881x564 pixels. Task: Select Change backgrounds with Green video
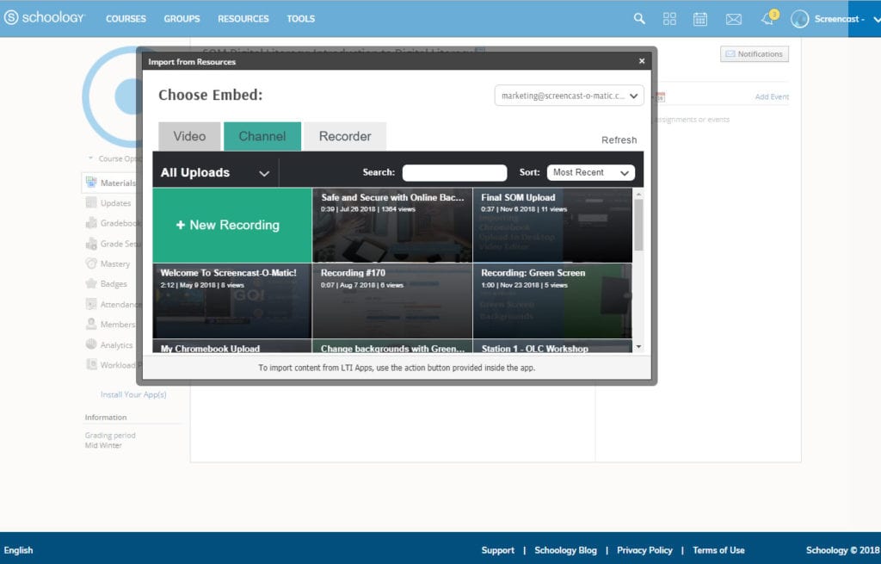[x=392, y=346]
